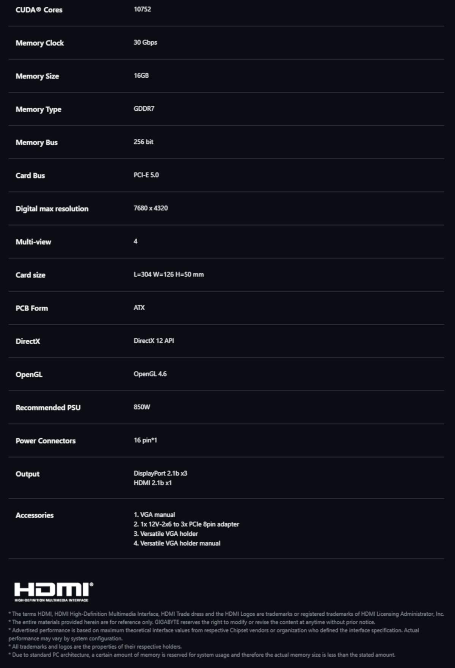Click the Digital max resolution label
This screenshot has width=455, height=668.
click(52, 209)
